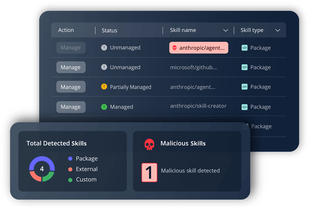Click the skull icon in highlighted anthropic/agent tag

coord(174,48)
